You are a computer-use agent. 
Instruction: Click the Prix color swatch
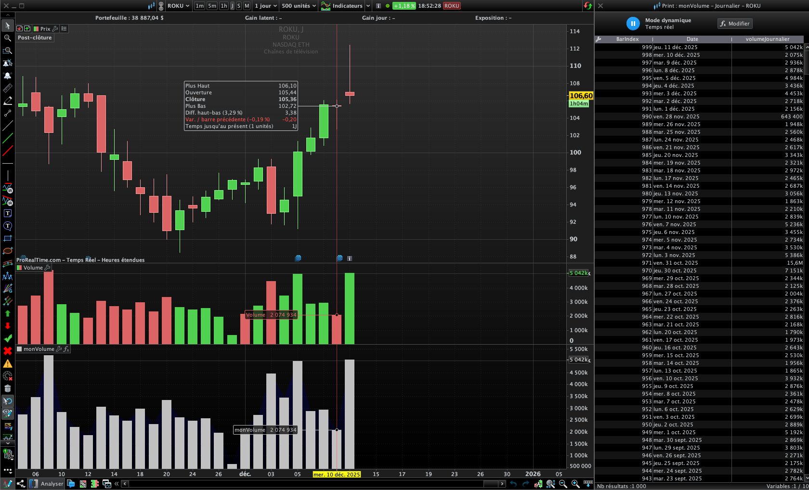(x=36, y=29)
